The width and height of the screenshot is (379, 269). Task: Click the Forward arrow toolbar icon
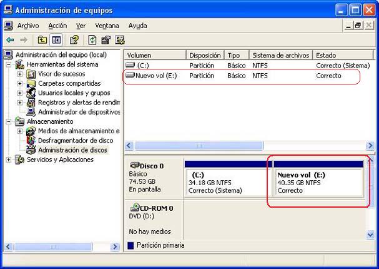[x=24, y=39]
